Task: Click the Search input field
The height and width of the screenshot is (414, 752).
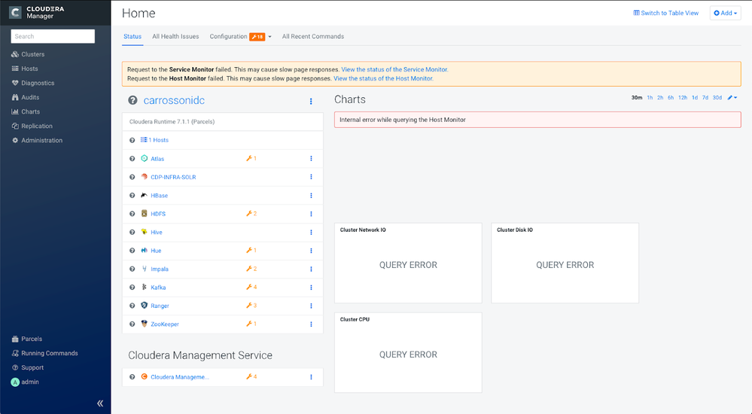Action: [x=53, y=36]
